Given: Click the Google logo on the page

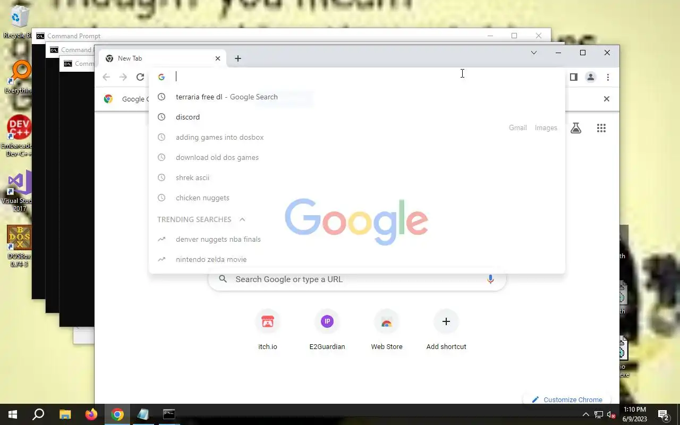Looking at the screenshot, I should (356, 221).
